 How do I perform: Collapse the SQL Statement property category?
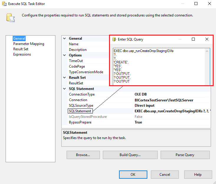pyautogui.click(x=64, y=89)
